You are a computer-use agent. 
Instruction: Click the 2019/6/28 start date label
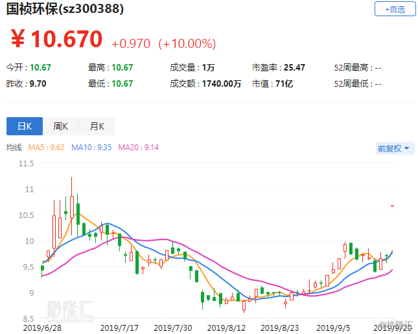coord(42,328)
